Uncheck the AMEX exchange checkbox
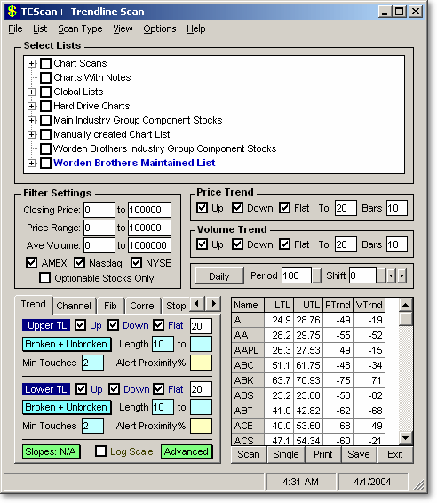 click(x=31, y=263)
